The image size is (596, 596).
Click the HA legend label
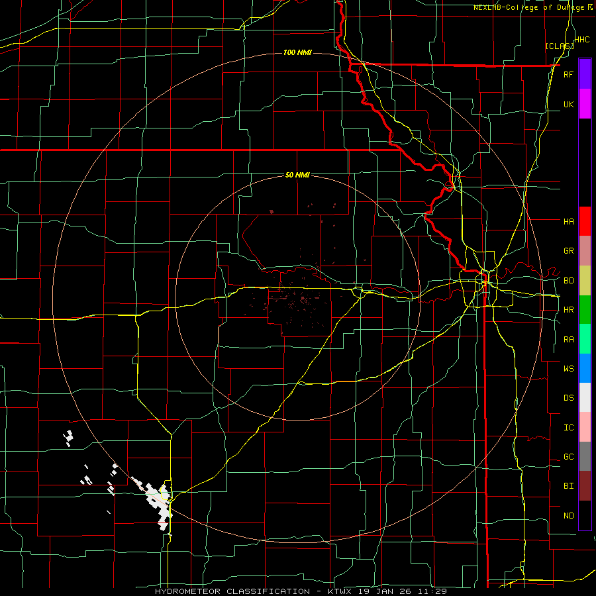[x=568, y=221]
